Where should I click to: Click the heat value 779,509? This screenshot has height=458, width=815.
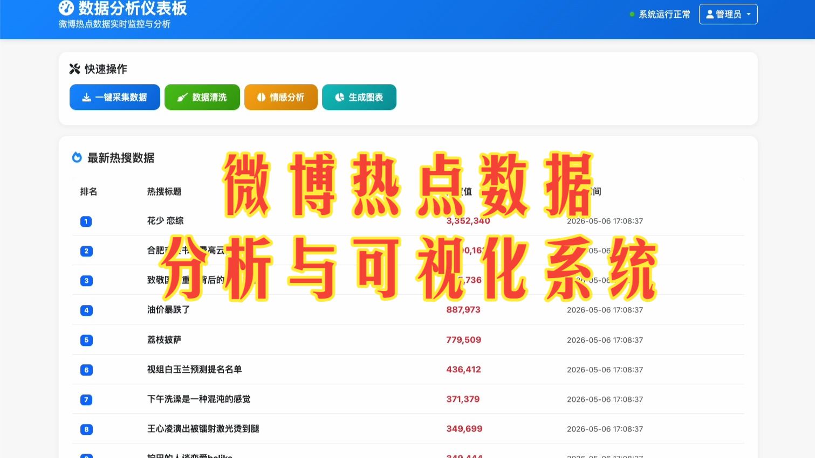click(x=464, y=340)
